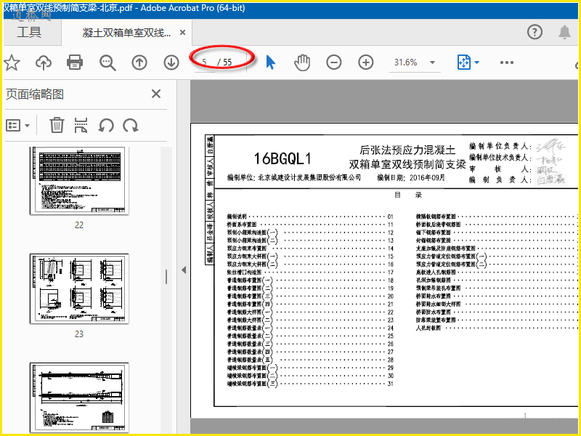
Task: Rotate pages counterclockwise
Action: [106, 126]
